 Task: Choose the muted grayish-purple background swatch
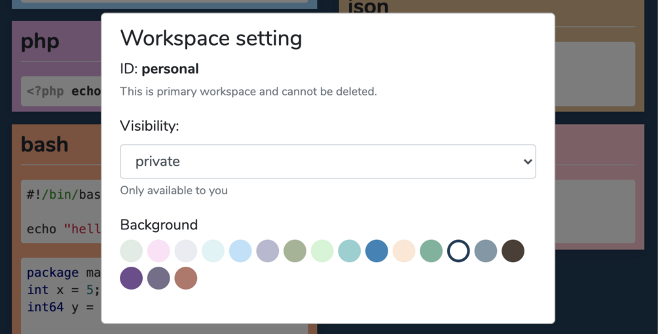158,278
